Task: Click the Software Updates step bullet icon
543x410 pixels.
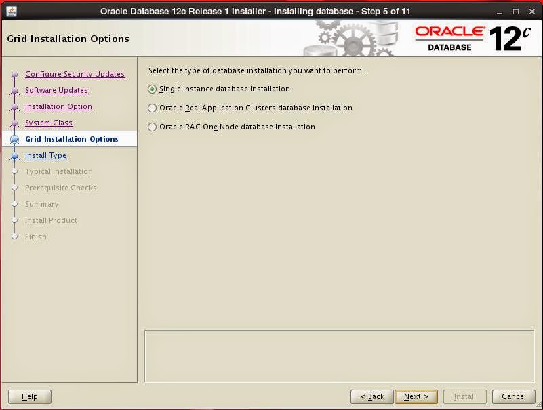Action: (14, 90)
